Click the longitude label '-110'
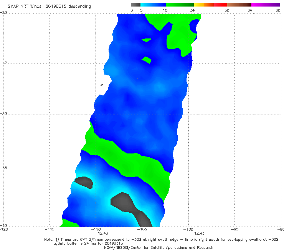This screenshot has width=284, height=250. pos(96,229)
